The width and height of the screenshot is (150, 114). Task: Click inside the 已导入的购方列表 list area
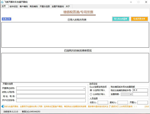click(75, 34)
